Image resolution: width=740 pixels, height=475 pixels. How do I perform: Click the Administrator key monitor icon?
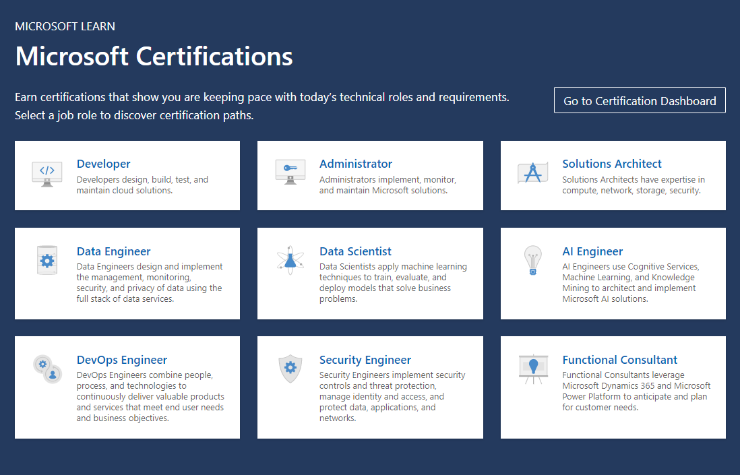click(x=290, y=171)
